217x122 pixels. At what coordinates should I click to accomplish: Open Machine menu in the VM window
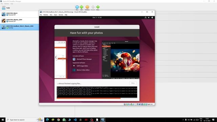pyautogui.click(x=46, y=15)
